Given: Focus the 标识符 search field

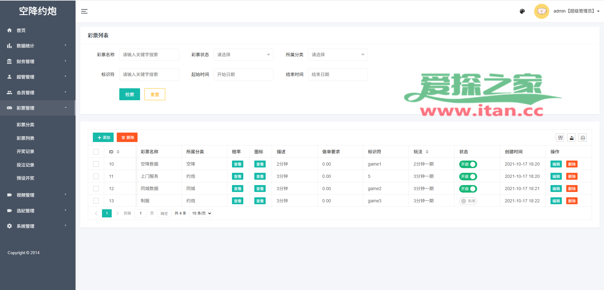Looking at the screenshot, I should pos(149,74).
